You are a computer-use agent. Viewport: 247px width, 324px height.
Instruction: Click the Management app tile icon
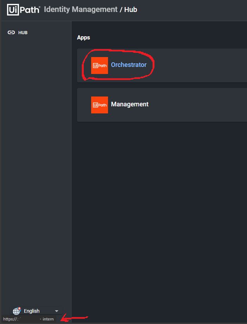coord(100,105)
